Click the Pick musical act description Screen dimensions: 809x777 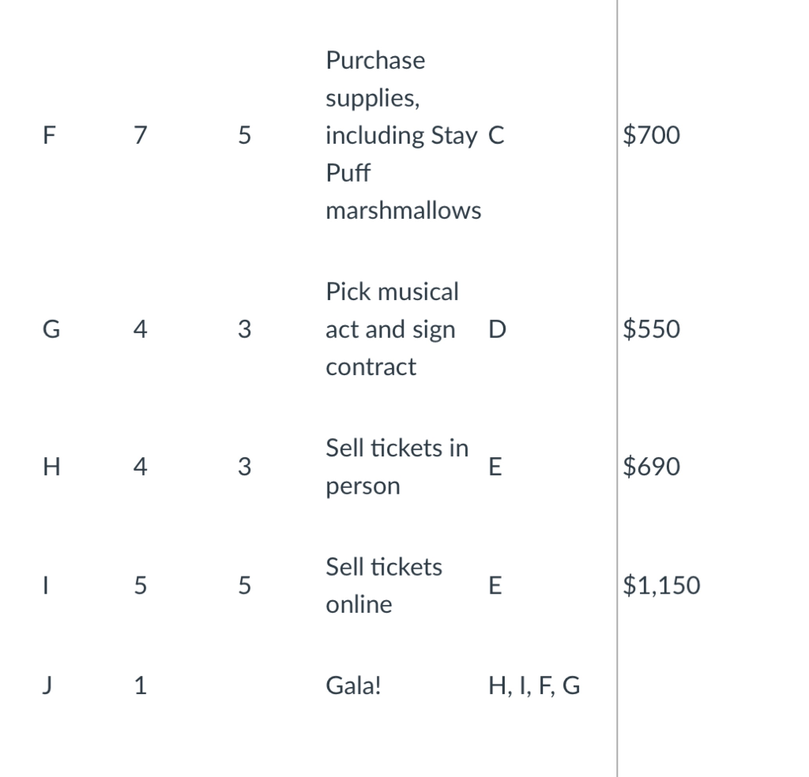[392, 329]
